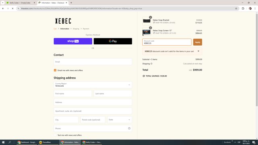Dismiss the XEBEC25 invalid code message
This screenshot has height=145, width=258.
(198, 51)
